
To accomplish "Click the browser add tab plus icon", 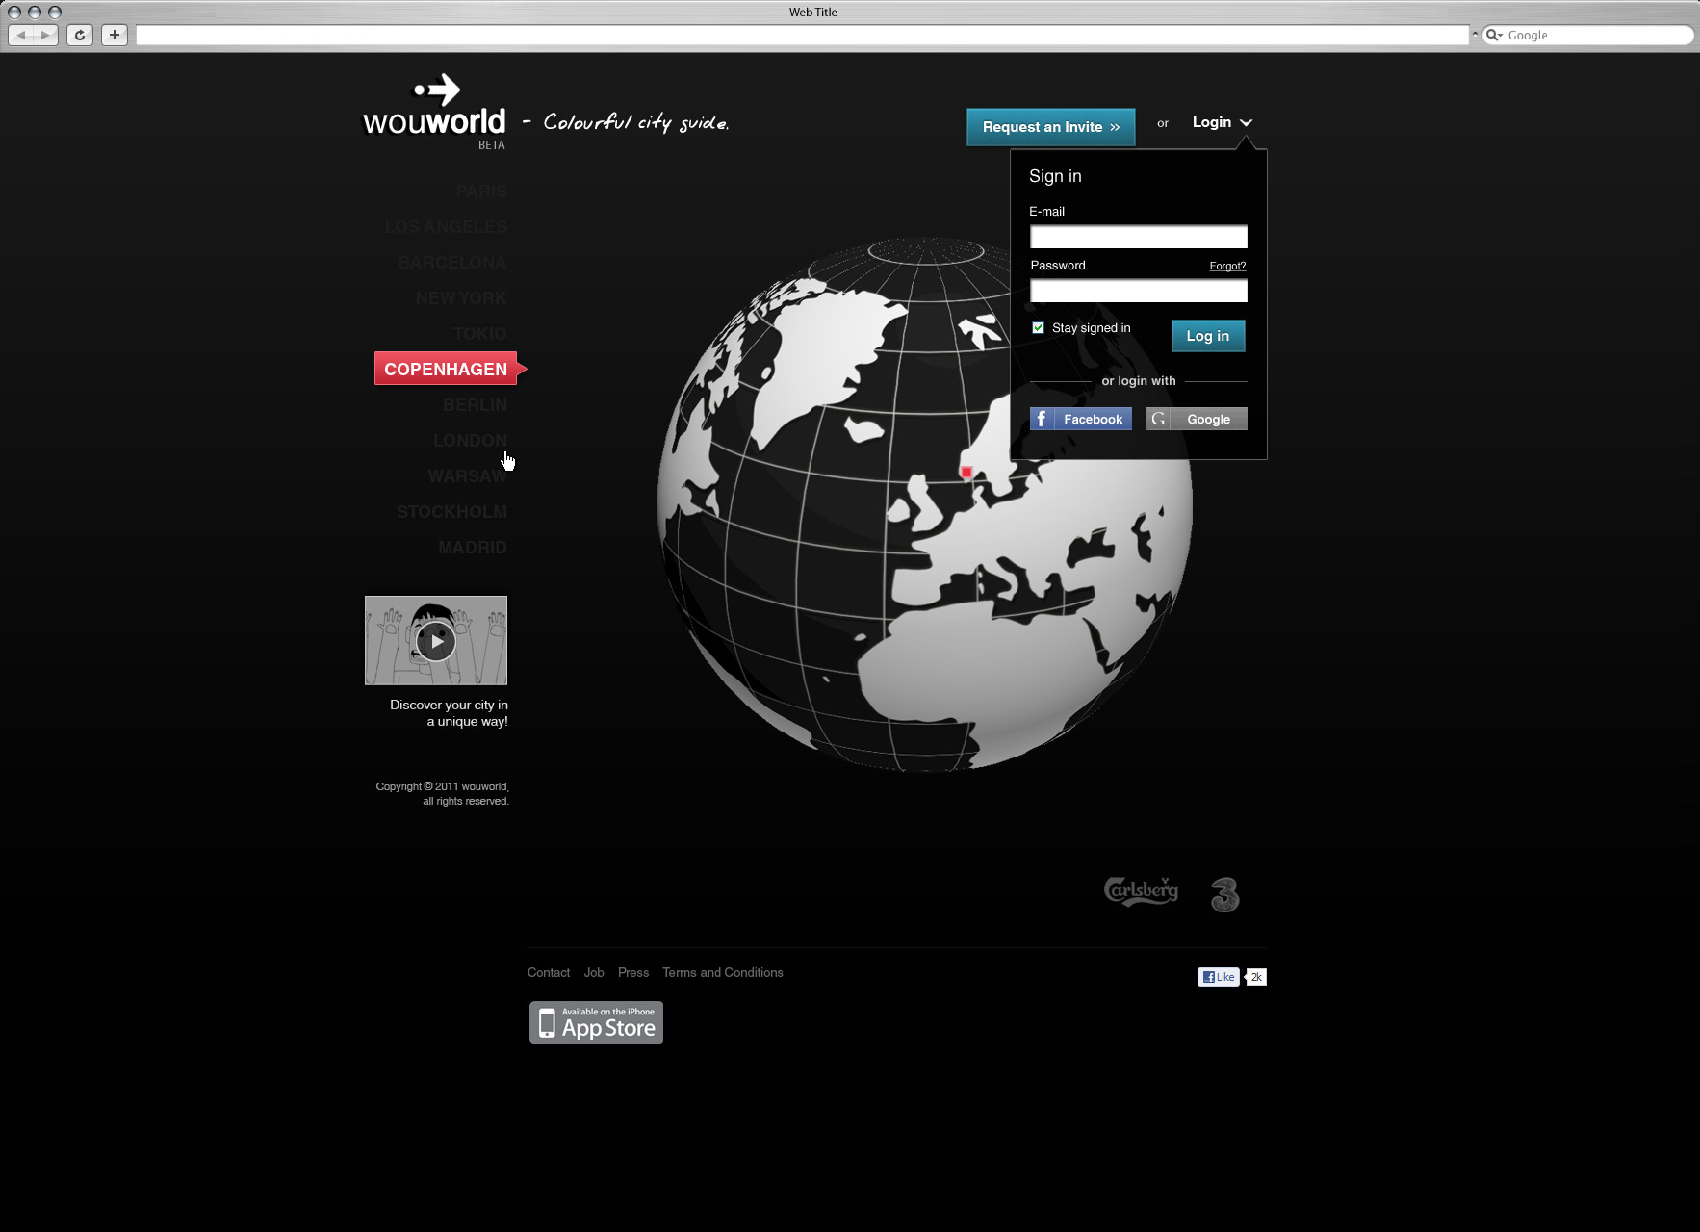I will pos(115,36).
